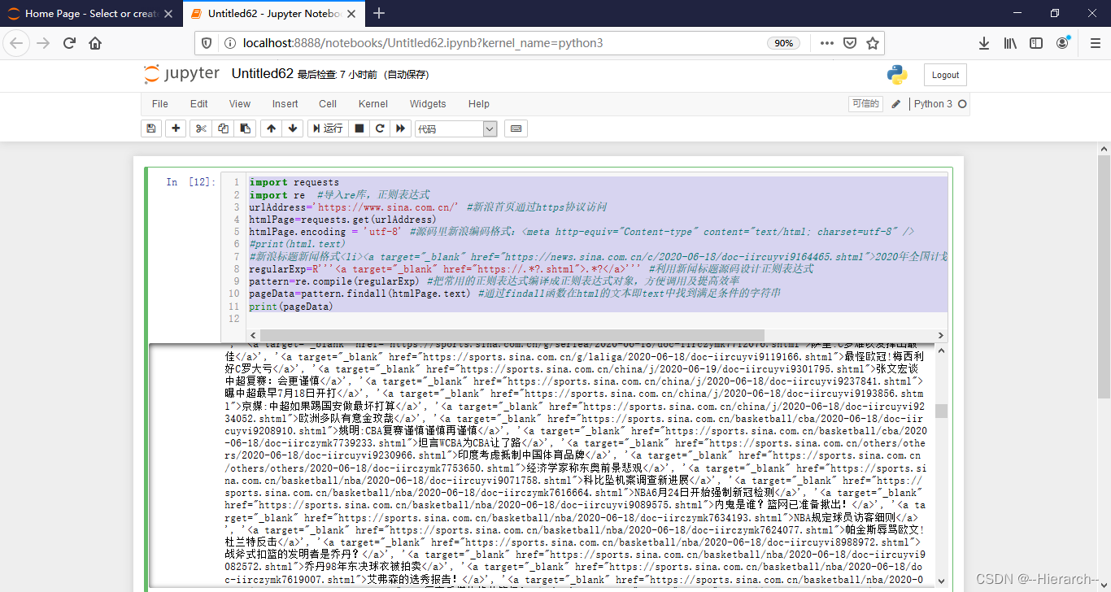This screenshot has height=592, width=1111.
Task: Open the command palette keyboard icon
Action: [516, 128]
